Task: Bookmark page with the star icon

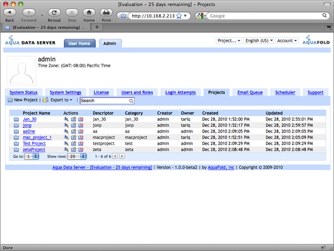Action: (179, 16)
